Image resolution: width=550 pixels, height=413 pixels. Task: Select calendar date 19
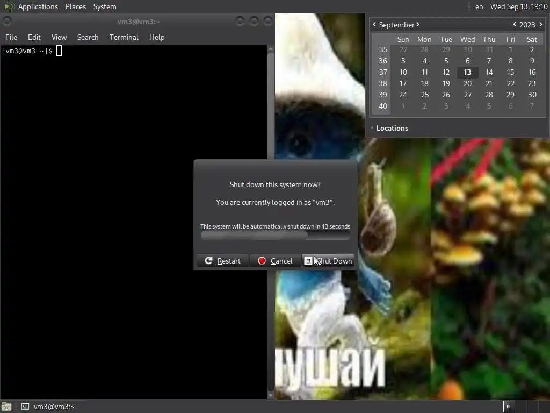click(x=446, y=83)
